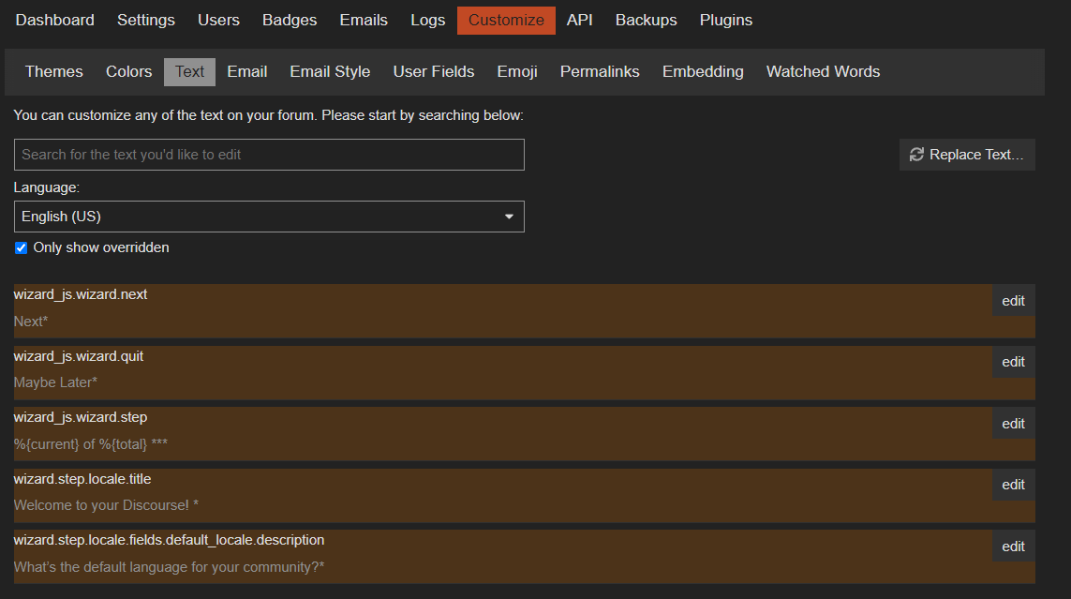This screenshot has height=599, width=1071.
Task: Open the Language dropdown arrow
Action: point(509,217)
